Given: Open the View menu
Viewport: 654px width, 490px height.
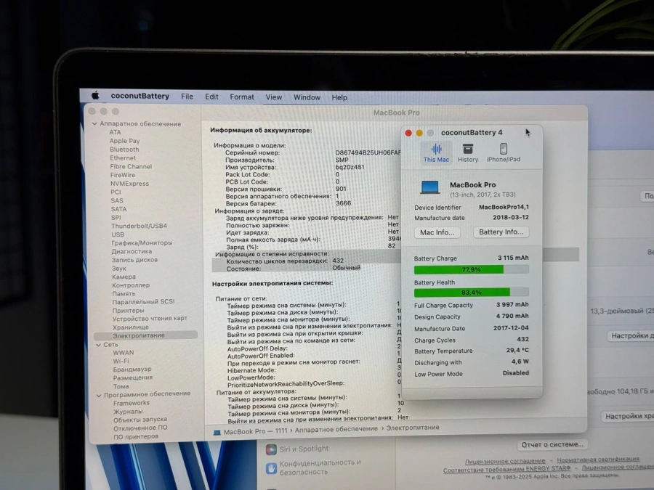Looking at the screenshot, I should pyautogui.click(x=274, y=97).
